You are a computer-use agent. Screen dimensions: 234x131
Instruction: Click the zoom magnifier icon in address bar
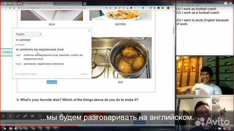106,8
